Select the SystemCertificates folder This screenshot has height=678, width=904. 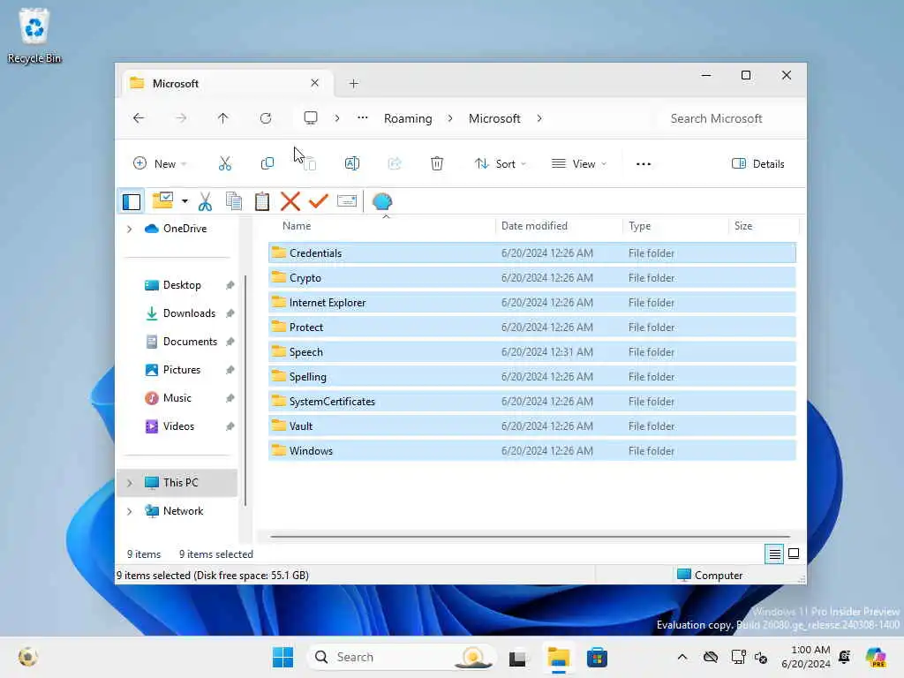531,402
